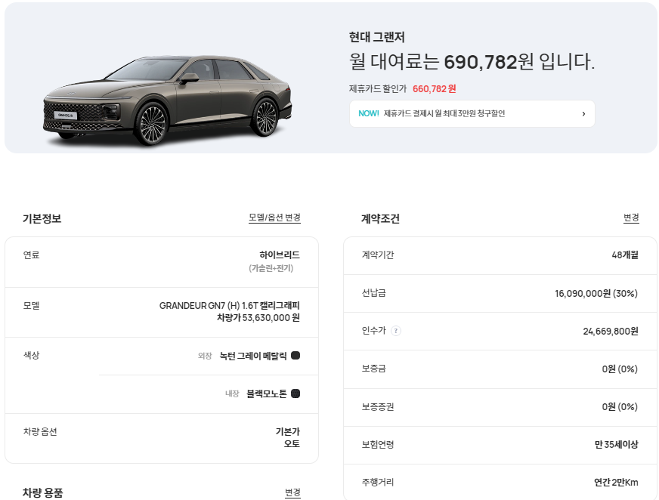The height and width of the screenshot is (500, 659).
Task: Click the 기본정보 section header
Action: click(x=38, y=218)
